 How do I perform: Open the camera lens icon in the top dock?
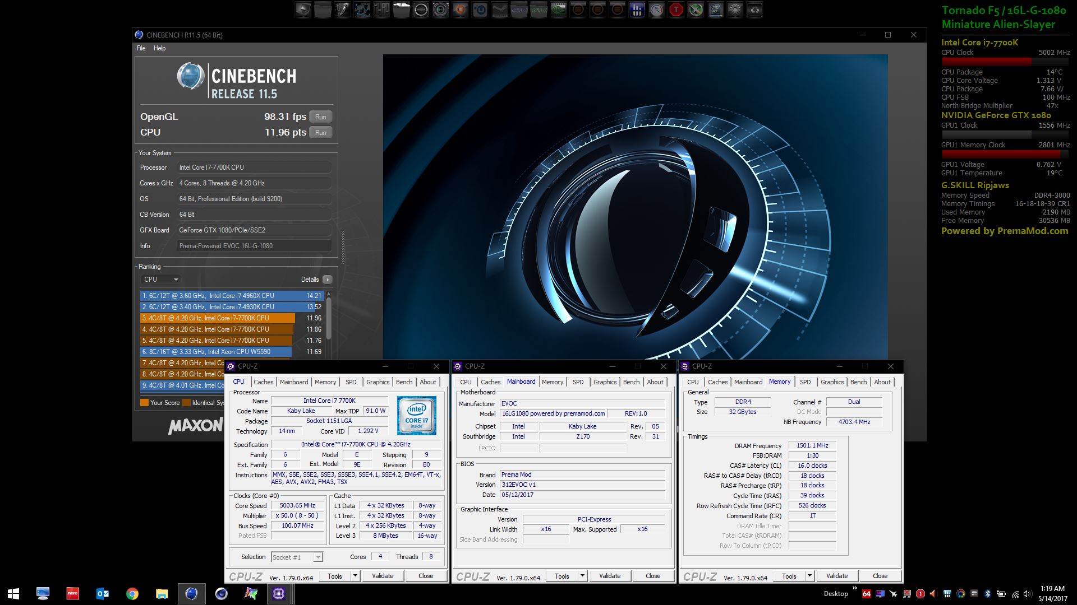coord(441,10)
